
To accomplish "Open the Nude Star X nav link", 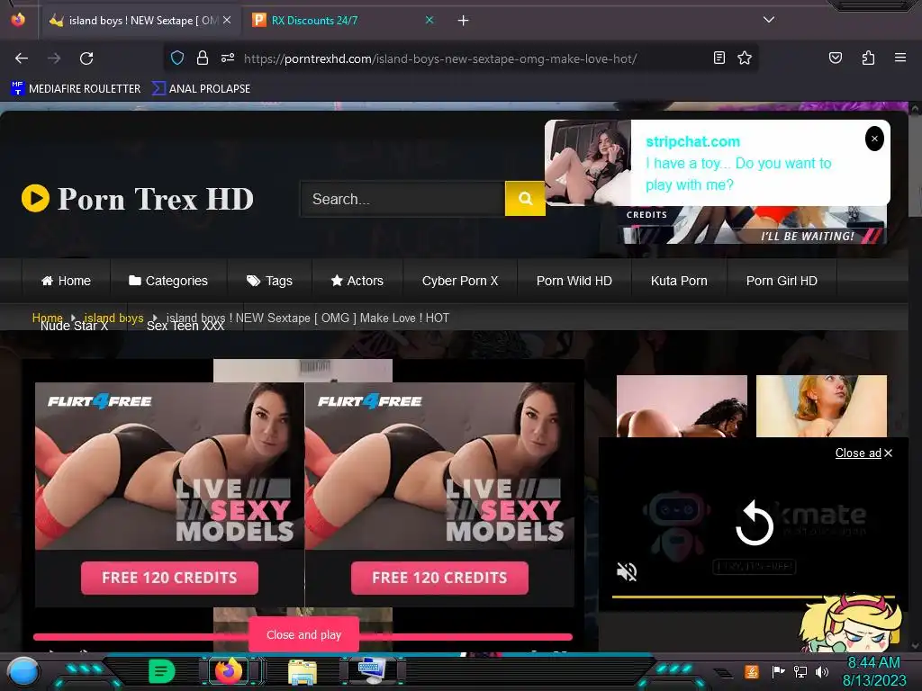I will click(x=74, y=326).
